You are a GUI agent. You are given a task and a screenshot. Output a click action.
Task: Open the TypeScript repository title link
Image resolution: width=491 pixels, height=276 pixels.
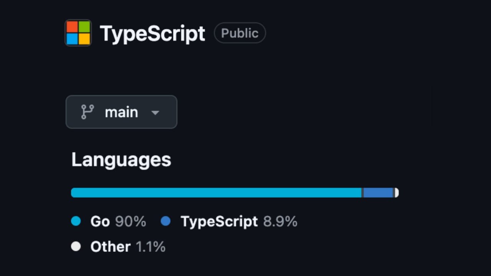point(152,34)
